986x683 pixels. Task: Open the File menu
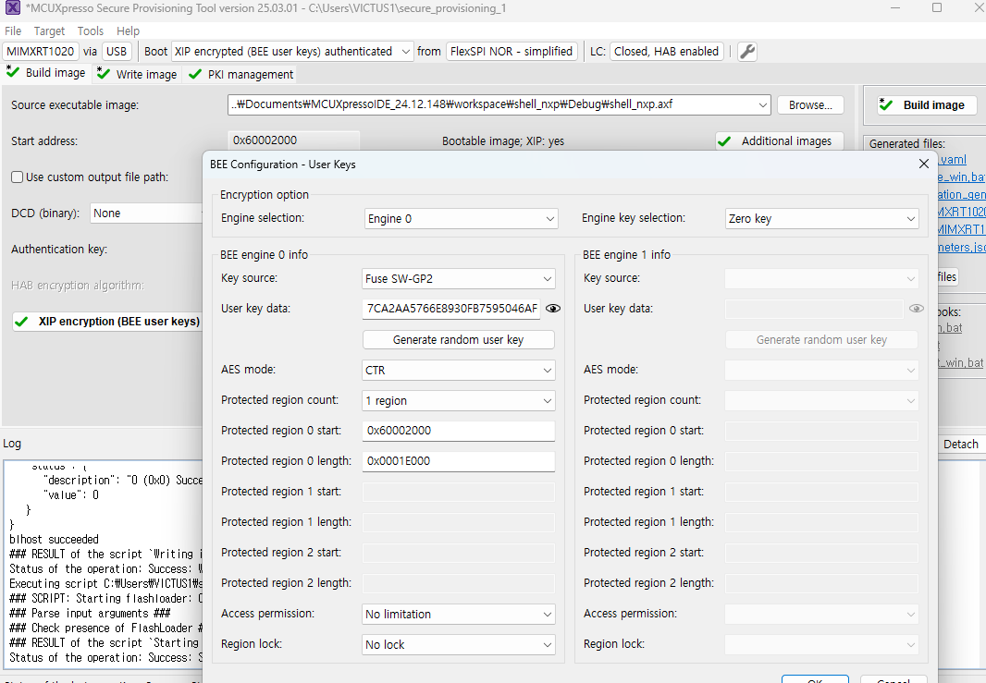[x=13, y=30]
